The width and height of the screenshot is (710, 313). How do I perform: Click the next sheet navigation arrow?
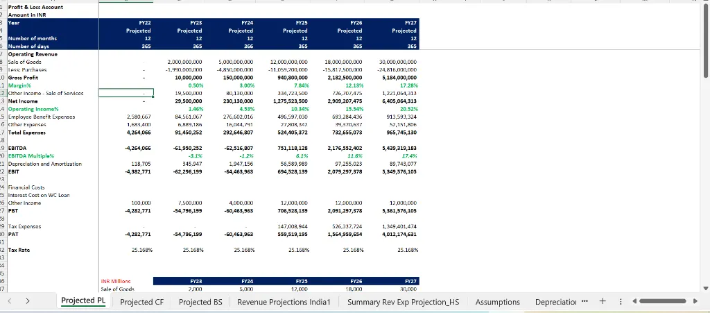pos(28,302)
